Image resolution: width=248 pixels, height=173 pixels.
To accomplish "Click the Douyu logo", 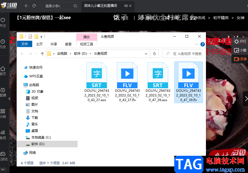I will point(9,6).
